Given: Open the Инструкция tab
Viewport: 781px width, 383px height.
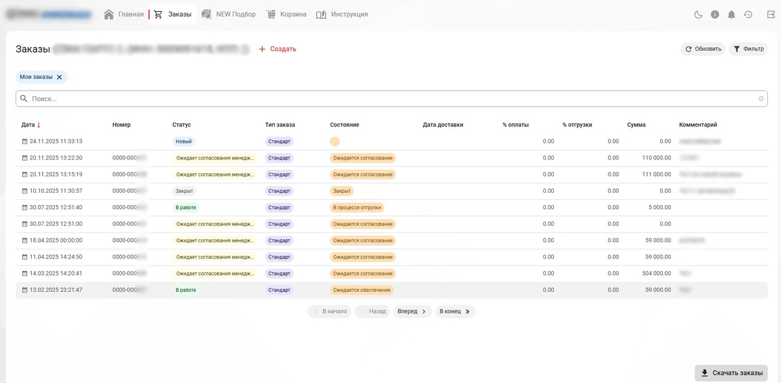Looking at the screenshot, I should coord(342,14).
